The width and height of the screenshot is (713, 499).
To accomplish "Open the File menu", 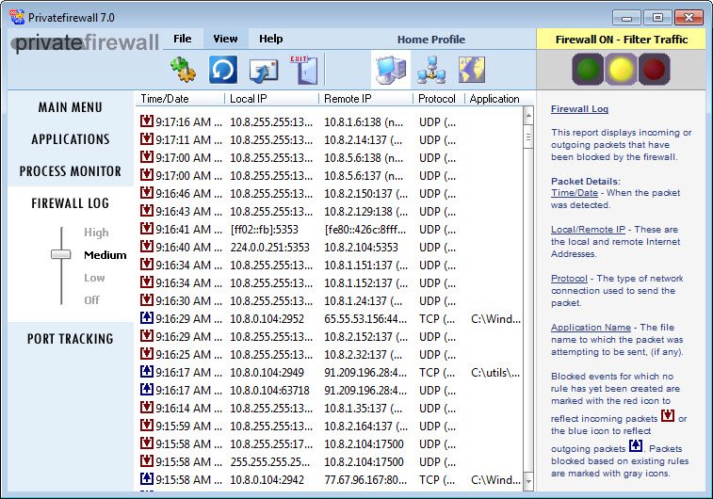I will (183, 40).
